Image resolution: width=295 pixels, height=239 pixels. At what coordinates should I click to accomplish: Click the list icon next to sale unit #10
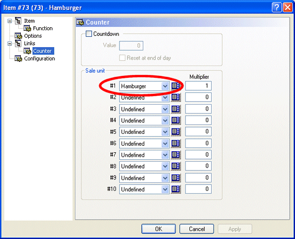[x=176, y=189]
